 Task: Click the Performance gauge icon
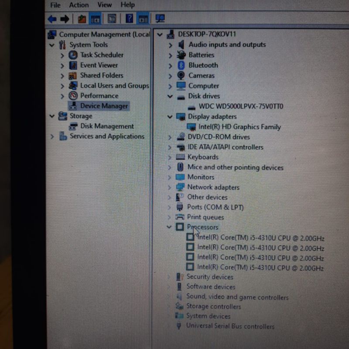(x=73, y=96)
